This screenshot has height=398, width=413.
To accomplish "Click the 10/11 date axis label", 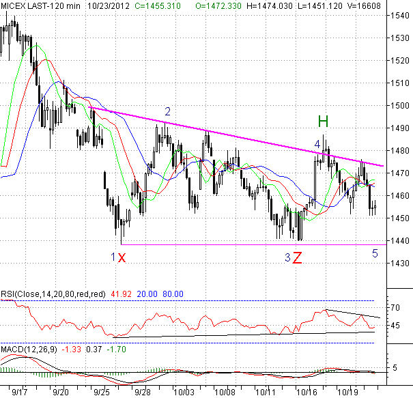I will (266, 393).
